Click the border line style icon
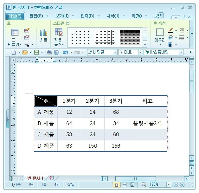199x193 pixels. coord(182,30)
